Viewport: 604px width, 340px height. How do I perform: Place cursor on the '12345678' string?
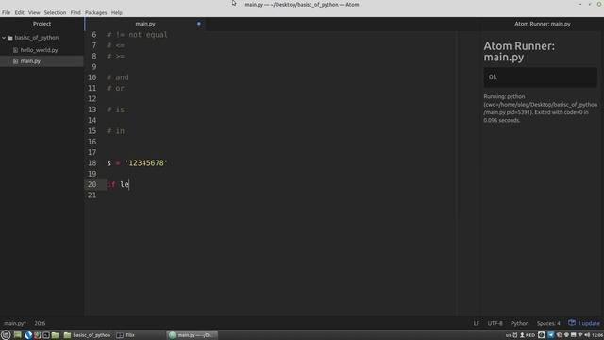(x=146, y=163)
